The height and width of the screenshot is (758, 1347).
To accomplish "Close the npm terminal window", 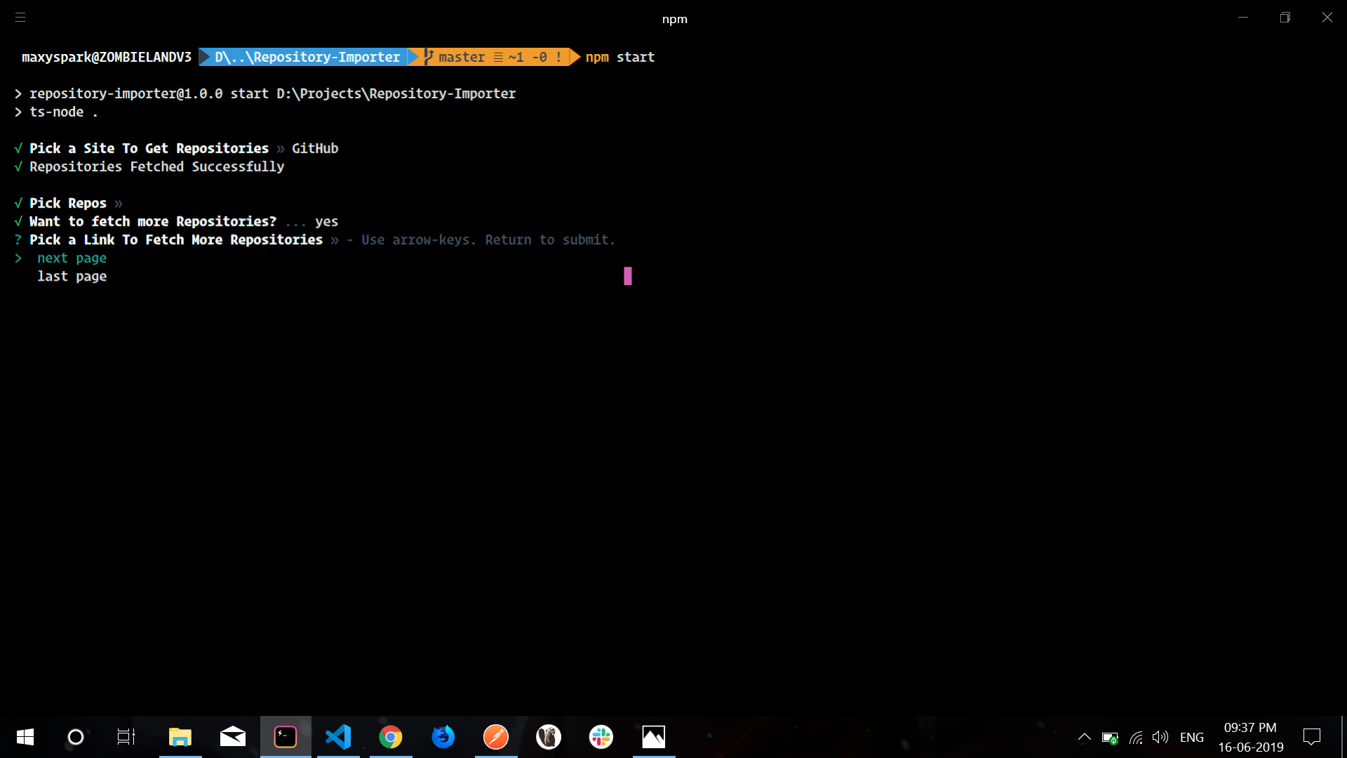I will click(1327, 18).
